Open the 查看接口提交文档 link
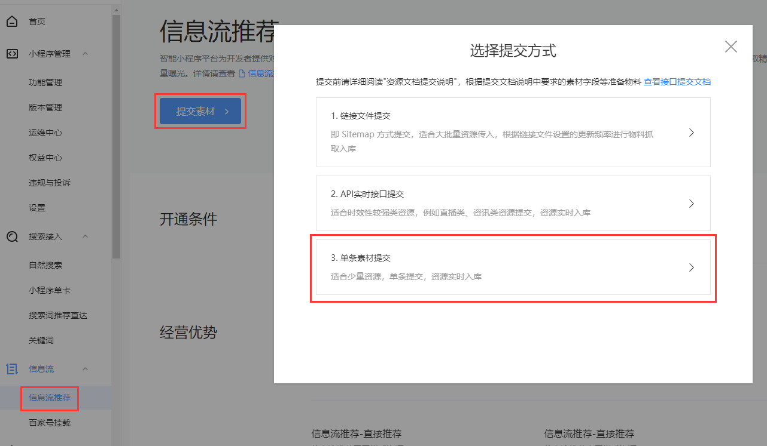Viewport: 767px width, 446px height. point(677,82)
